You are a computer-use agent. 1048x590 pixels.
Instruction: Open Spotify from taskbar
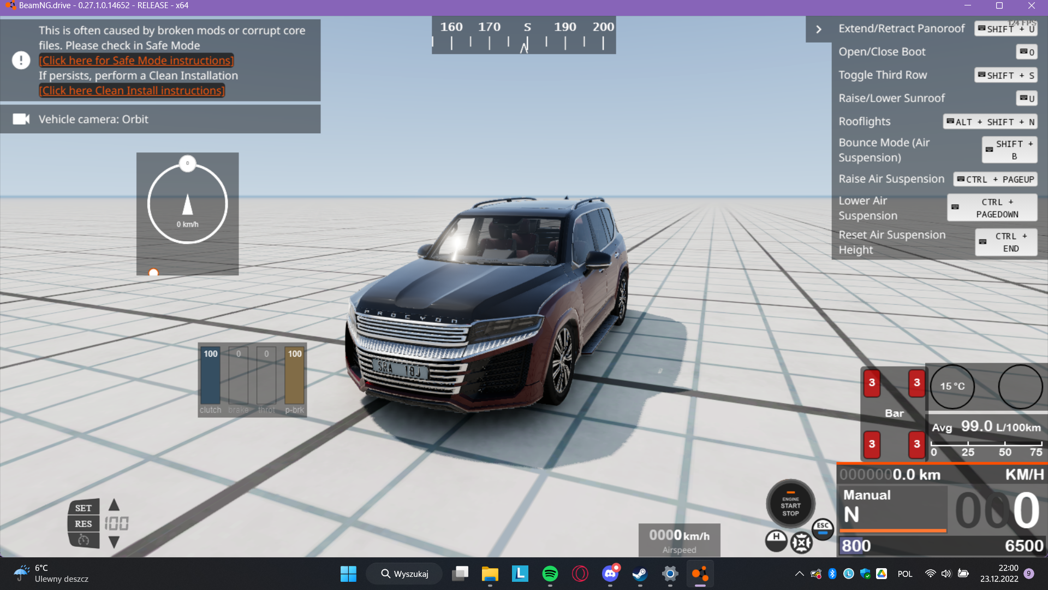[x=550, y=574]
